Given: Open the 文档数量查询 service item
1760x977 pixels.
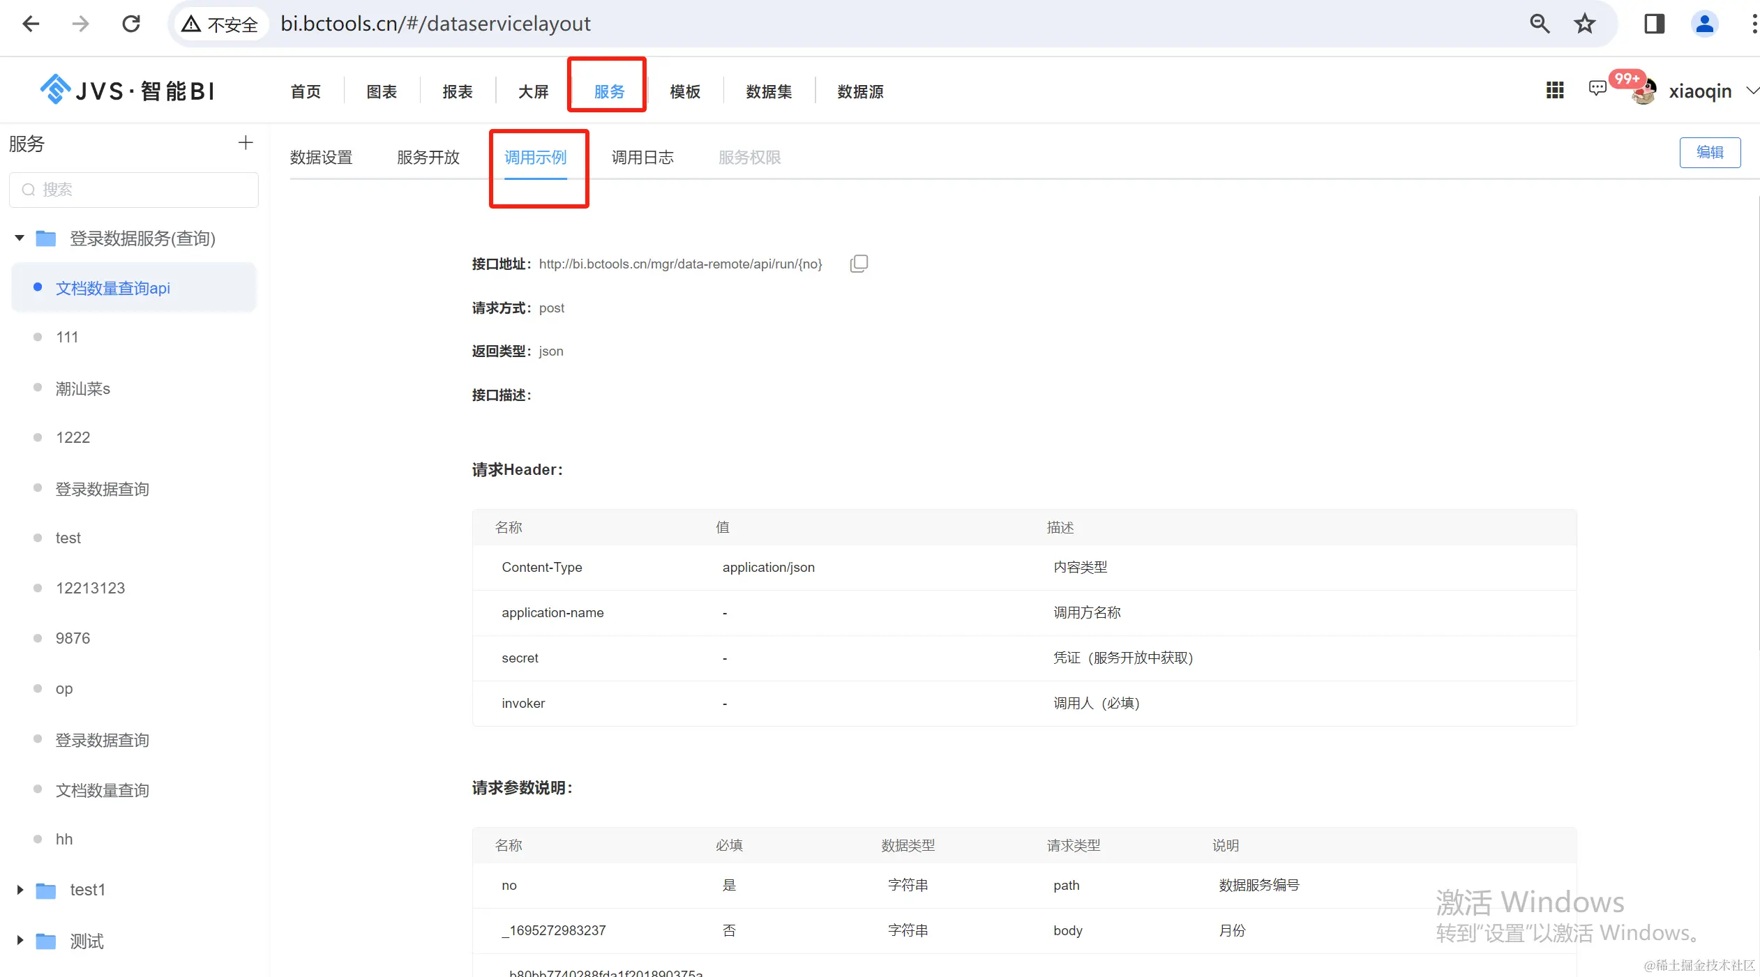Looking at the screenshot, I should (103, 790).
